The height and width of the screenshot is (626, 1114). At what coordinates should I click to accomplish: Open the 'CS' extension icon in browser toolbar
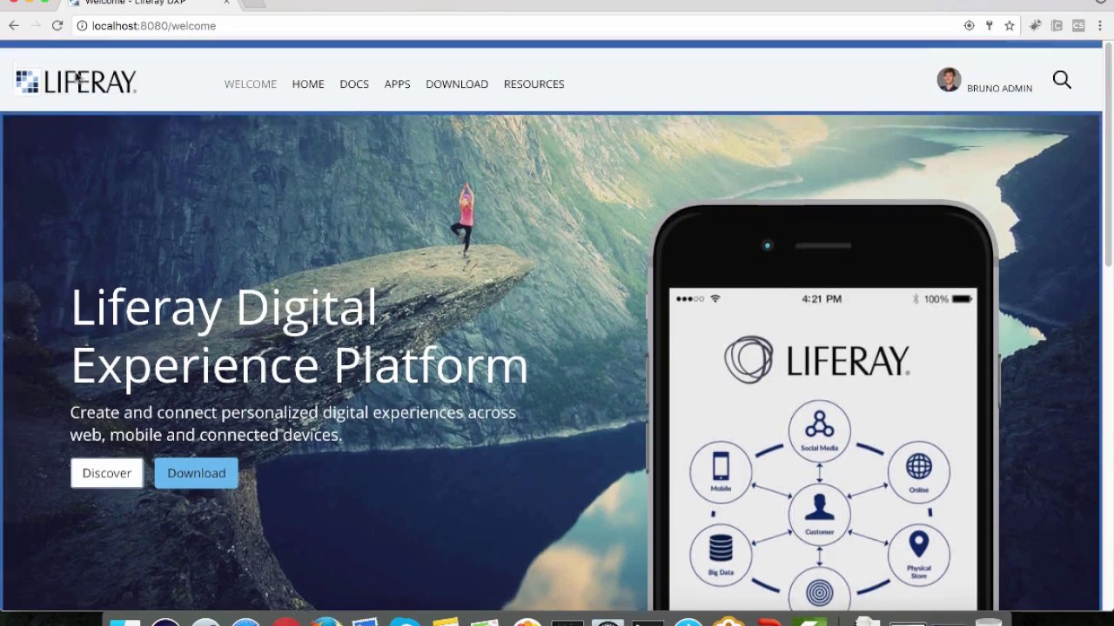click(x=1078, y=26)
